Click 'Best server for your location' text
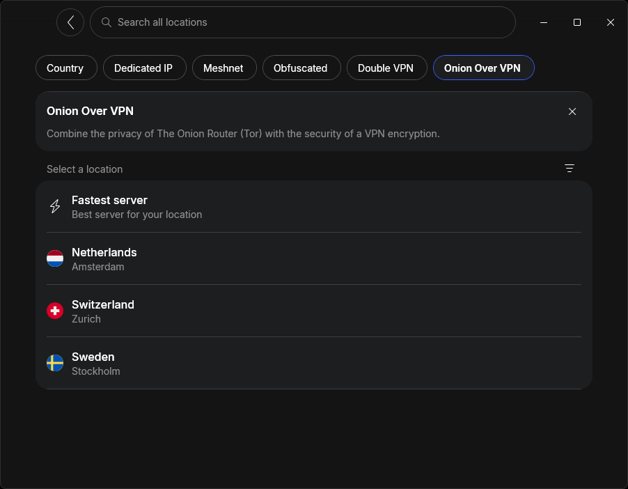The height and width of the screenshot is (489, 628). tap(136, 215)
